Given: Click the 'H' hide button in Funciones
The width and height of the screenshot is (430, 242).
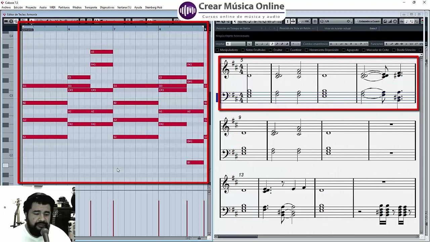Looking at the screenshot, I should [x=406, y=44].
